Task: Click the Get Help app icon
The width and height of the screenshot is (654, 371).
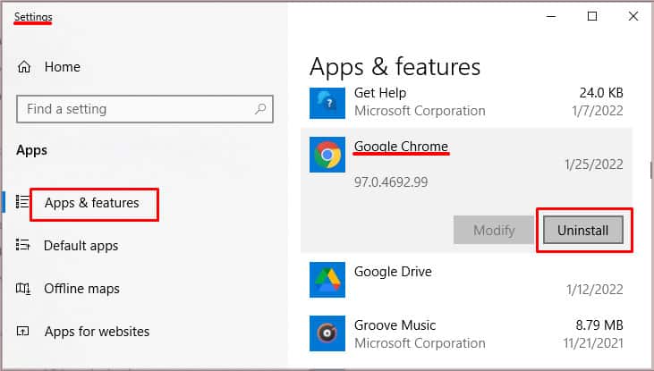Action: point(327,103)
